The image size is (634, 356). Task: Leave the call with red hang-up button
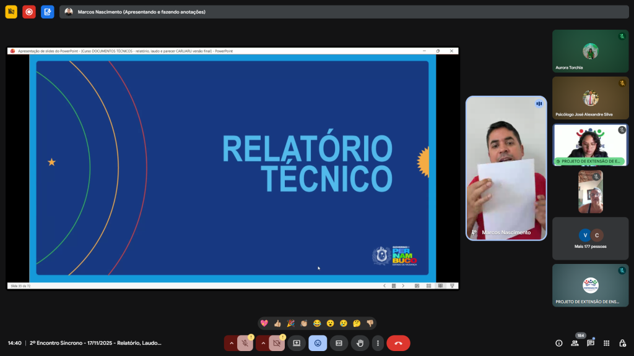398,343
